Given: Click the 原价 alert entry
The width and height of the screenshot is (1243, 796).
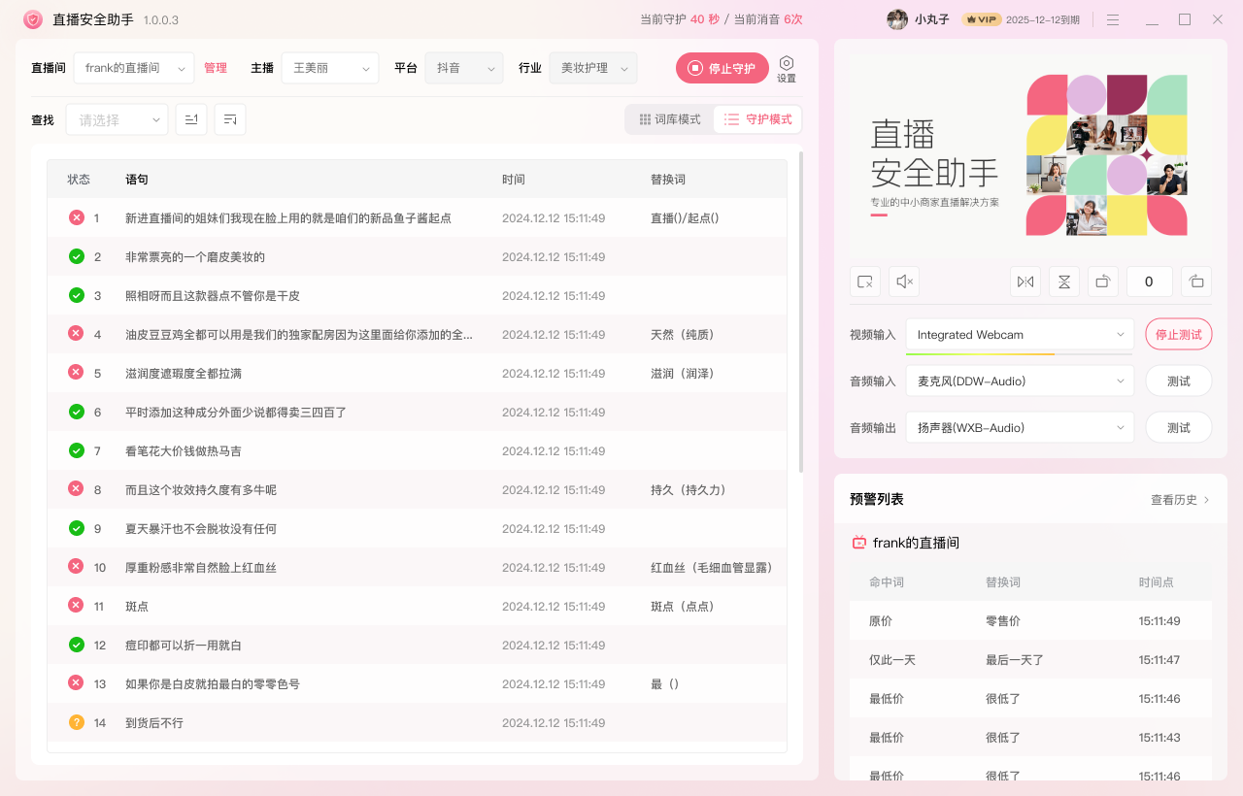Looking at the screenshot, I should click(x=881, y=620).
